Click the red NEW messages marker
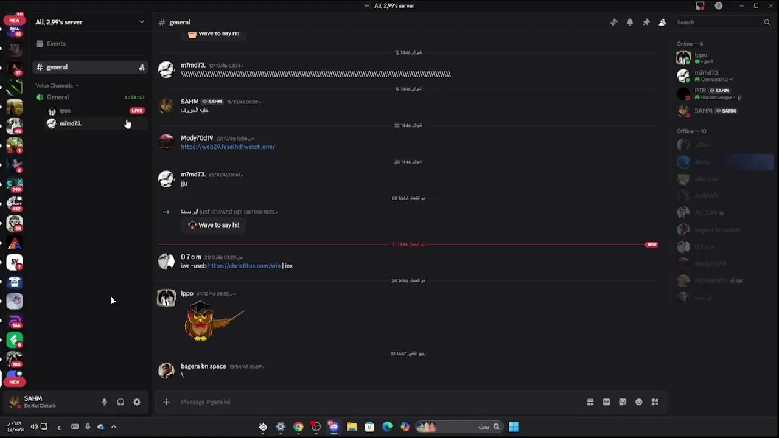 (x=652, y=245)
